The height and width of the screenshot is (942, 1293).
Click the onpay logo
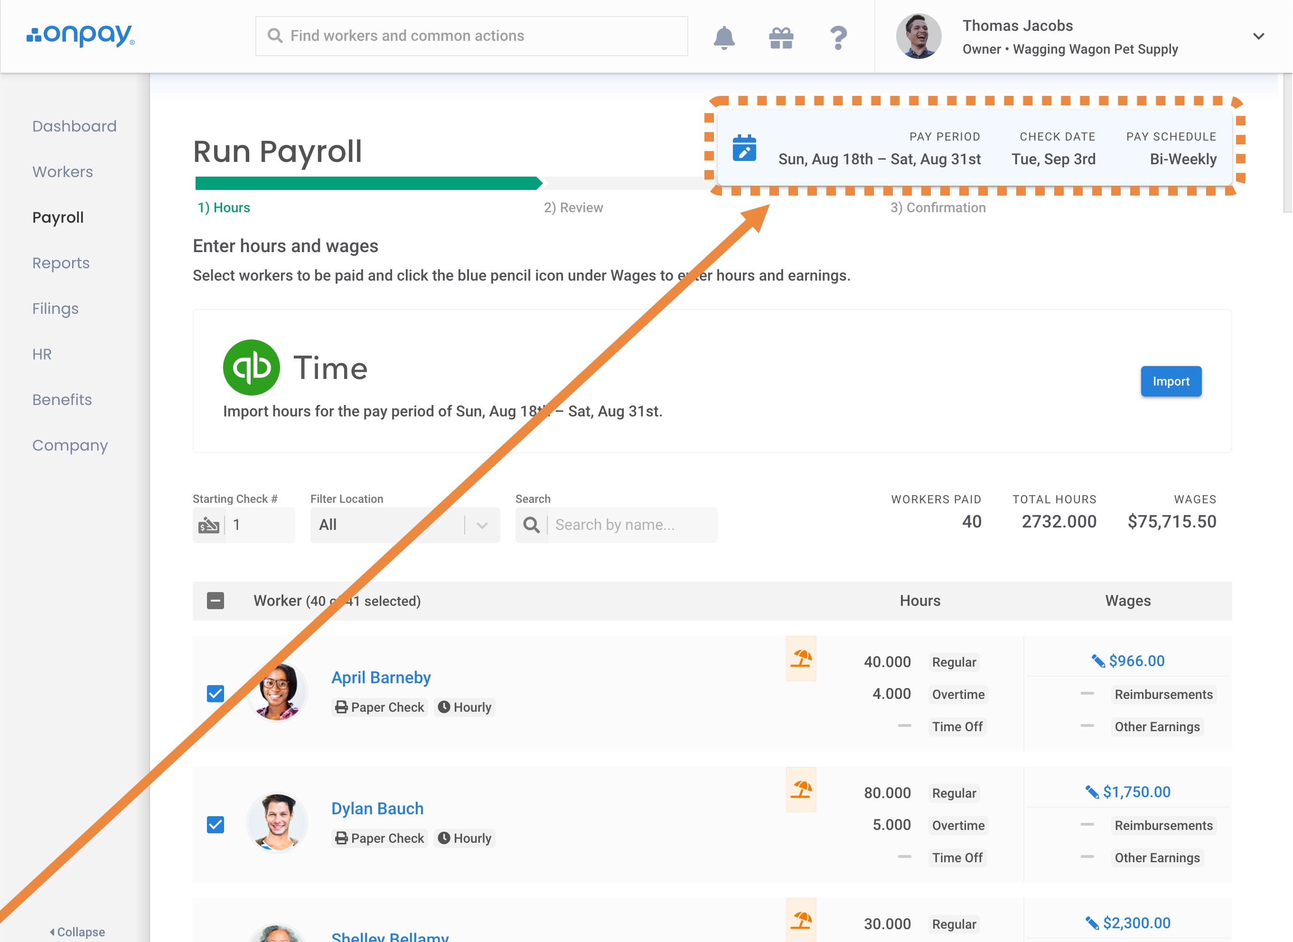(80, 35)
